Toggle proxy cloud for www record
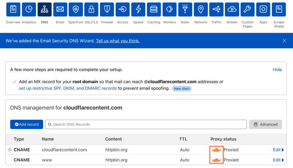 click(x=216, y=160)
